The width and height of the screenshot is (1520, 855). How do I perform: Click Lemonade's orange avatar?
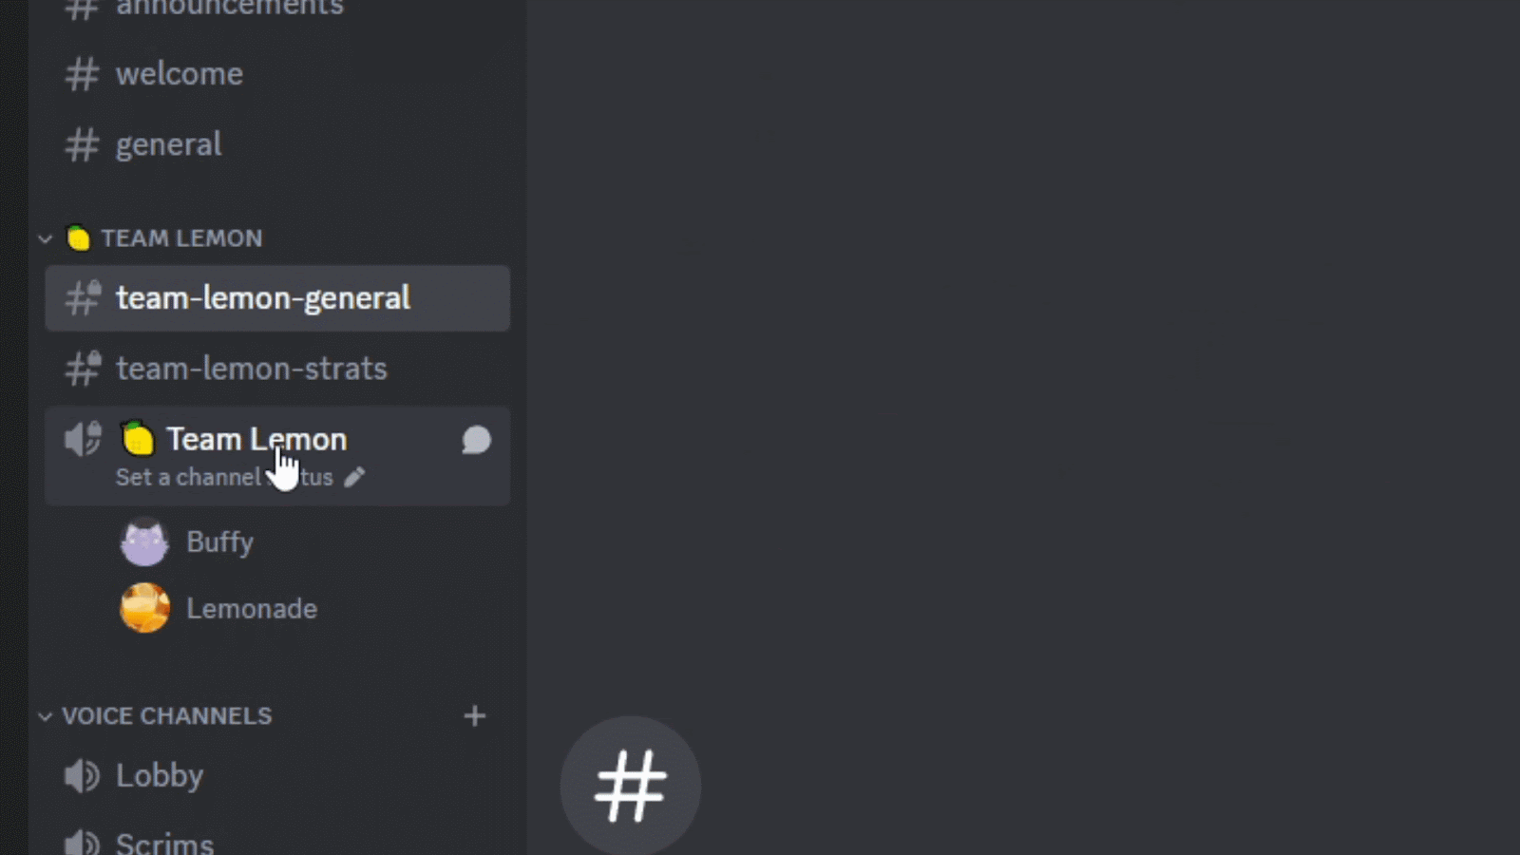point(144,608)
